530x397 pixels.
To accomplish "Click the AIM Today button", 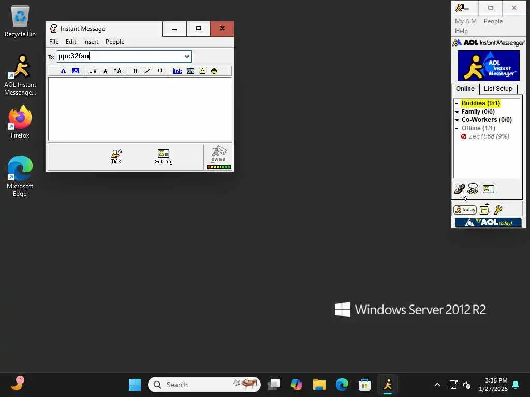I will [x=465, y=210].
